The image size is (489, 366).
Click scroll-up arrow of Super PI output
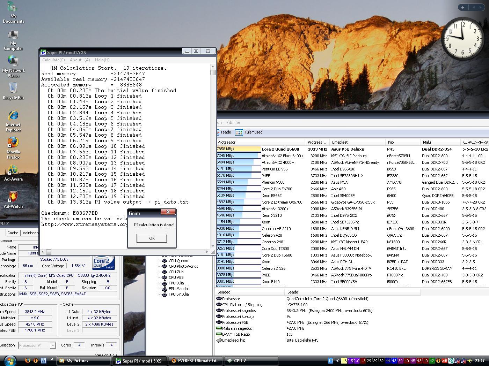[x=213, y=66]
